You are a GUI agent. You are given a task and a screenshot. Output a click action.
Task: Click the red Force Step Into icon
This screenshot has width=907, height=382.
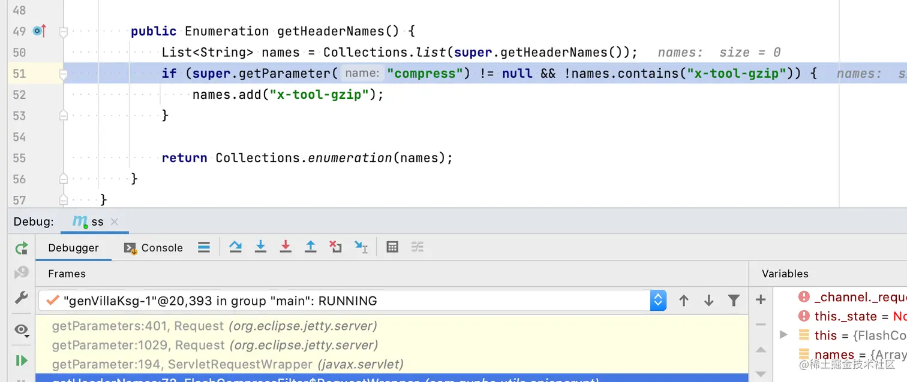coord(286,247)
